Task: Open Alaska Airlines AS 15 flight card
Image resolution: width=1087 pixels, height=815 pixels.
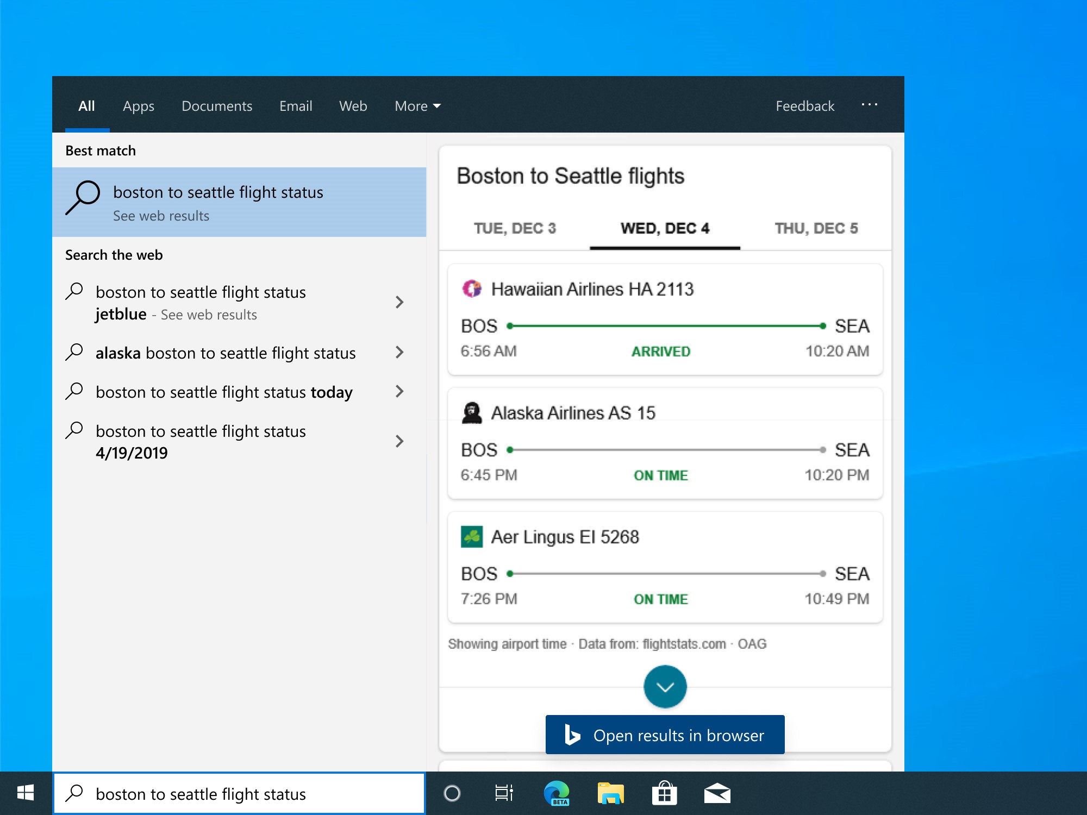Action: tap(665, 443)
